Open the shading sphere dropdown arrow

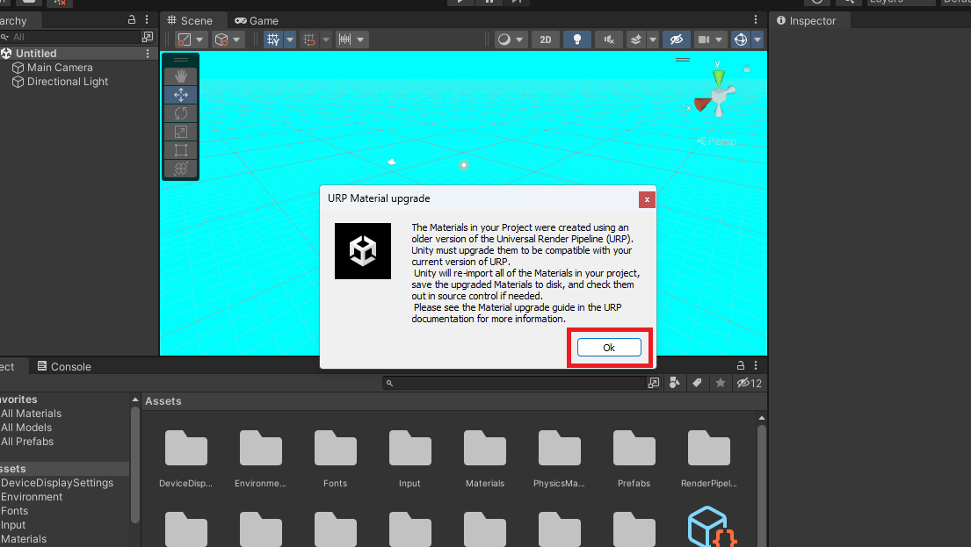click(519, 40)
